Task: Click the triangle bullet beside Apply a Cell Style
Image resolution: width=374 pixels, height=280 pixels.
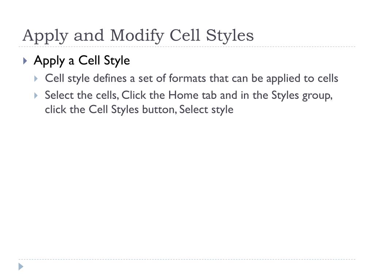Action: tap(25, 61)
